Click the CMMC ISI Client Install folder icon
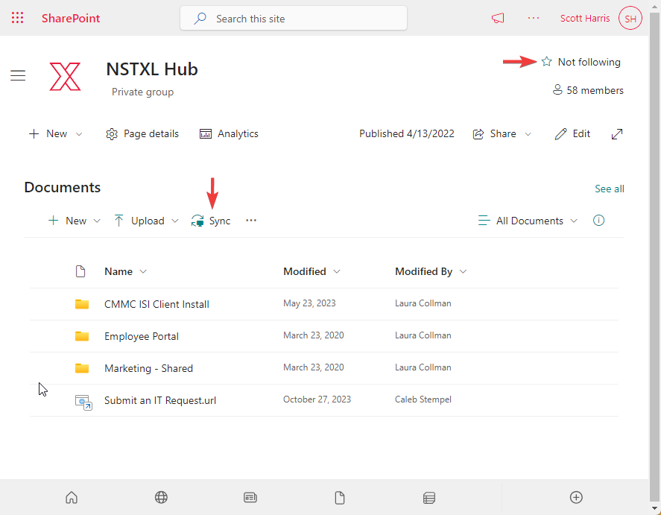 [82, 304]
